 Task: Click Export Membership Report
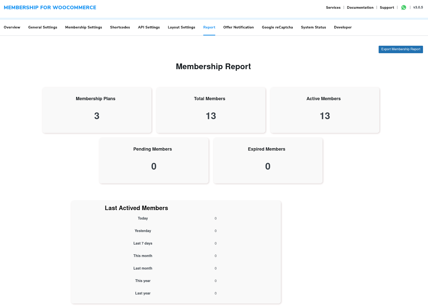pos(400,49)
